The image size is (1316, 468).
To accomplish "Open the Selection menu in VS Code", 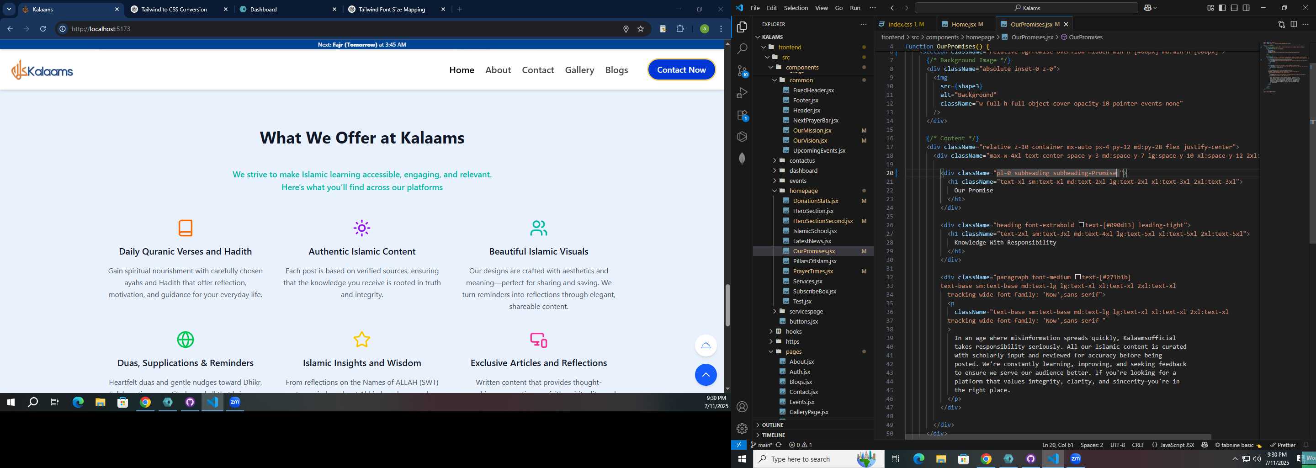I will point(796,8).
